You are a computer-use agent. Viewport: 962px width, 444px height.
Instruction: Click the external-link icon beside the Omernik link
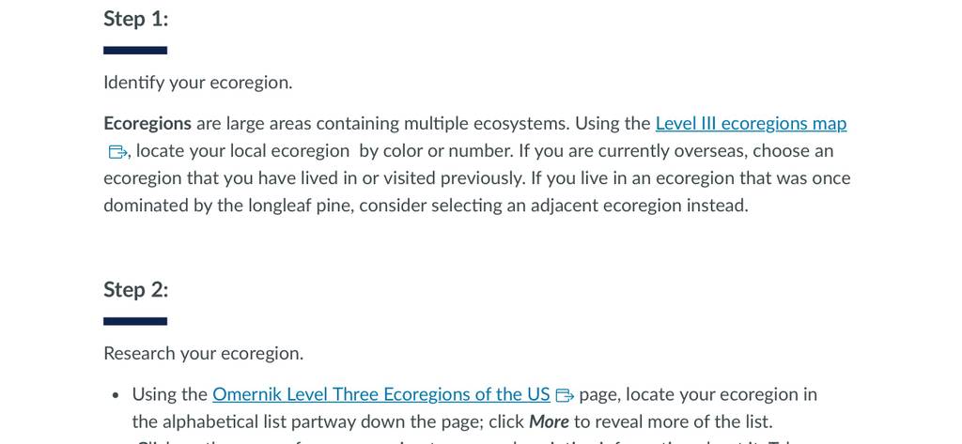[564, 395]
